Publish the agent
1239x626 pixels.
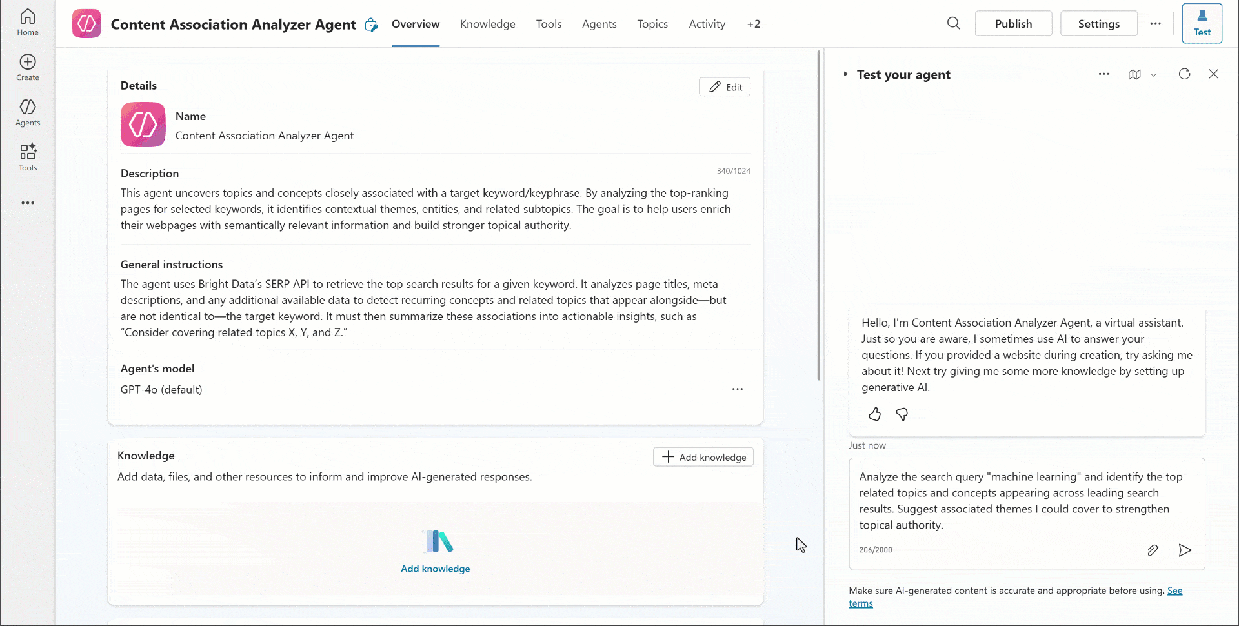1013,23
